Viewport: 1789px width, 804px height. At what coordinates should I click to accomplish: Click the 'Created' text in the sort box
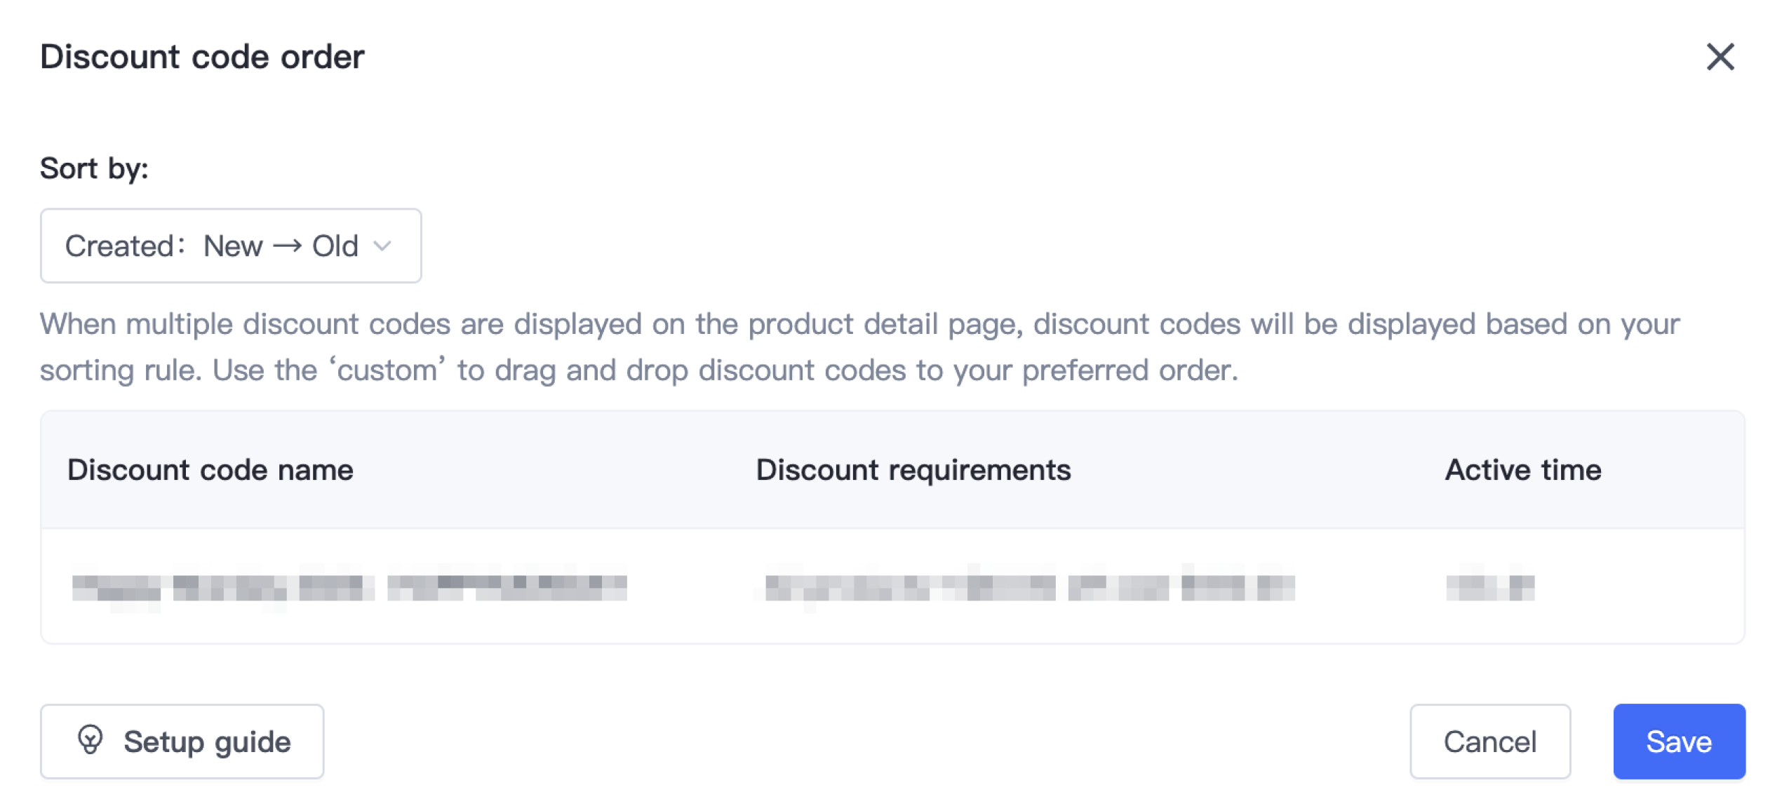(x=119, y=246)
